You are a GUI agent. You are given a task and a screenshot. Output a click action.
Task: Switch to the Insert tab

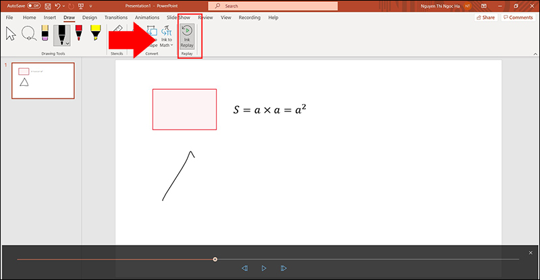pos(49,18)
